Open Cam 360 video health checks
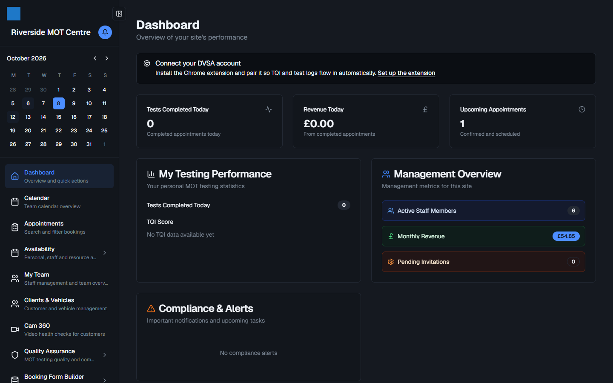 pos(59,329)
